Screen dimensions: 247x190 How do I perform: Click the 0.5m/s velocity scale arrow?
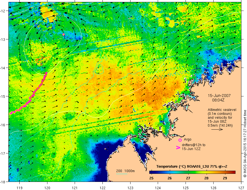(x=217, y=129)
